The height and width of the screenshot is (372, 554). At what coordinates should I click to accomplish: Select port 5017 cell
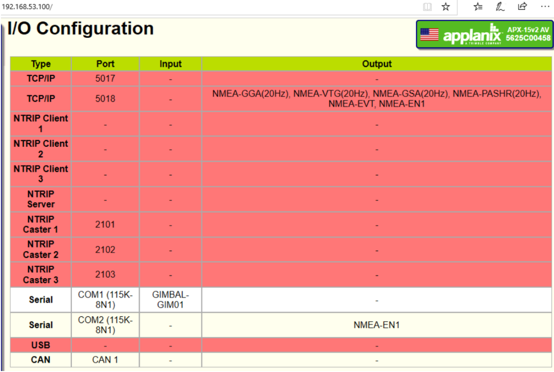106,79
